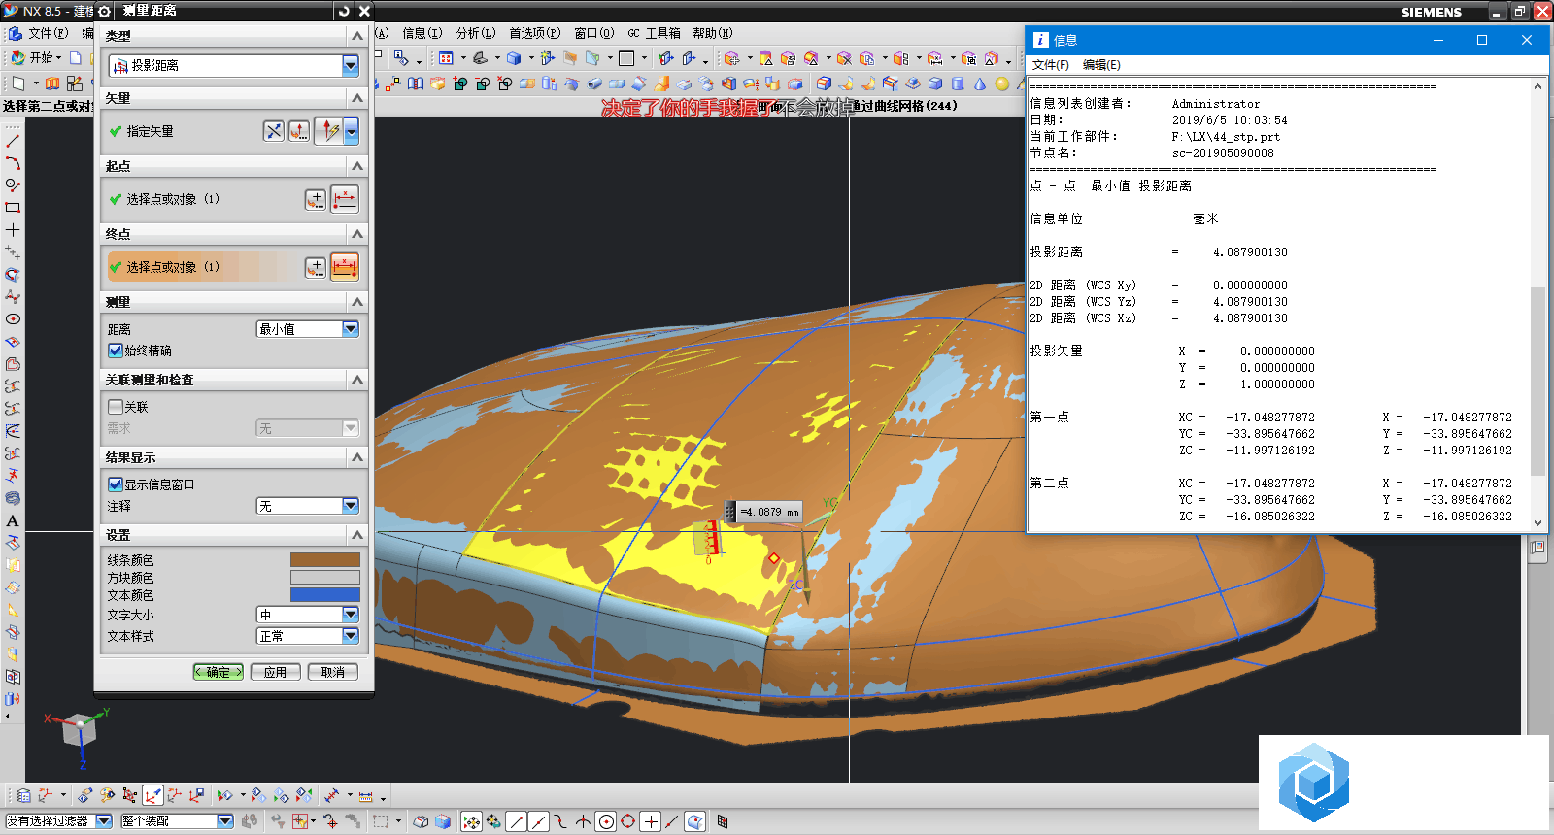Open the 首选项(P) menu
Image resolution: width=1554 pixels, height=835 pixels.
[535, 33]
